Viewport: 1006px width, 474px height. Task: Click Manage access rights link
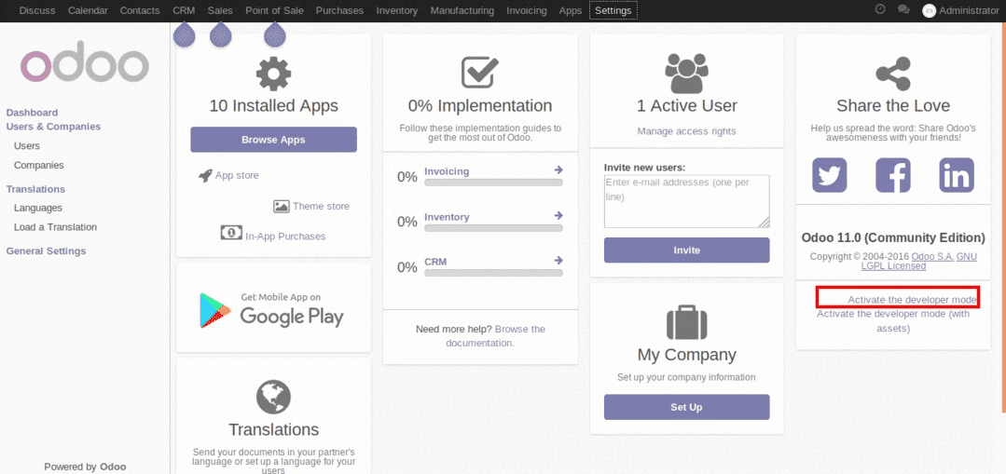click(x=686, y=131)
